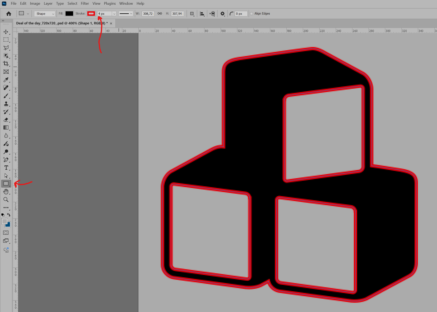Expand the stroke width dropdown arrow
This screenshot has height=312, width=437.
click(x=114, y=14)
